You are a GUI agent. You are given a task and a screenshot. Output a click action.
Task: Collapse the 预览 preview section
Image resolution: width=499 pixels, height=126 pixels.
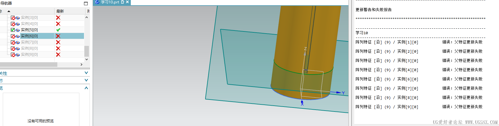[x=86, y=88]
